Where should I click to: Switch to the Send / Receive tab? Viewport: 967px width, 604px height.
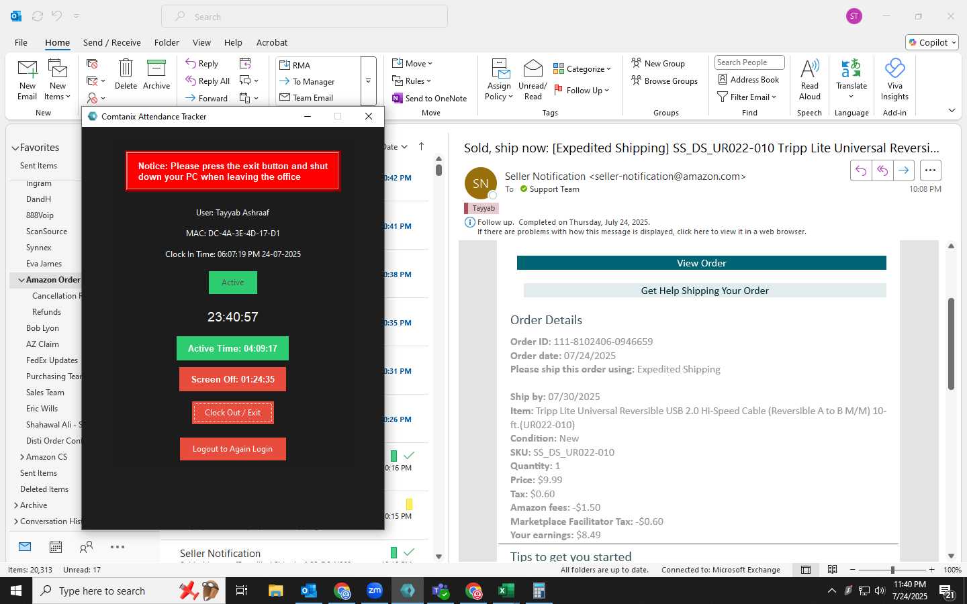click(x=112, y=42)
